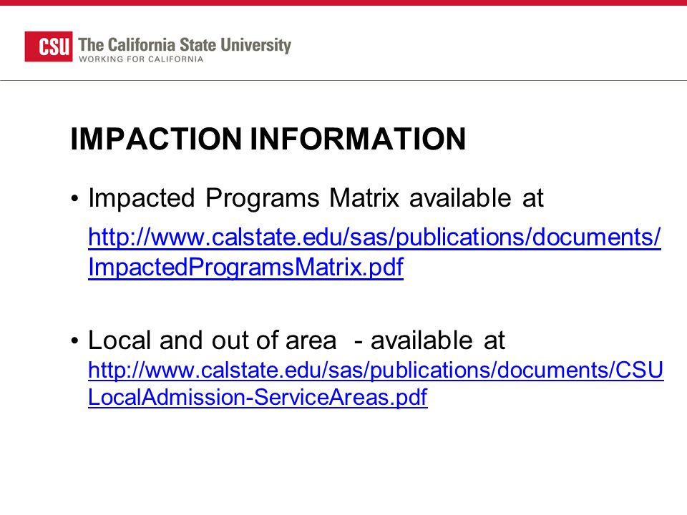Open the calstate.edu/sas/publications/documents/ link under Impacted Programs Matrix
Image resolution: width=687 pixels, height=515 pixels.
coord(374,237)
